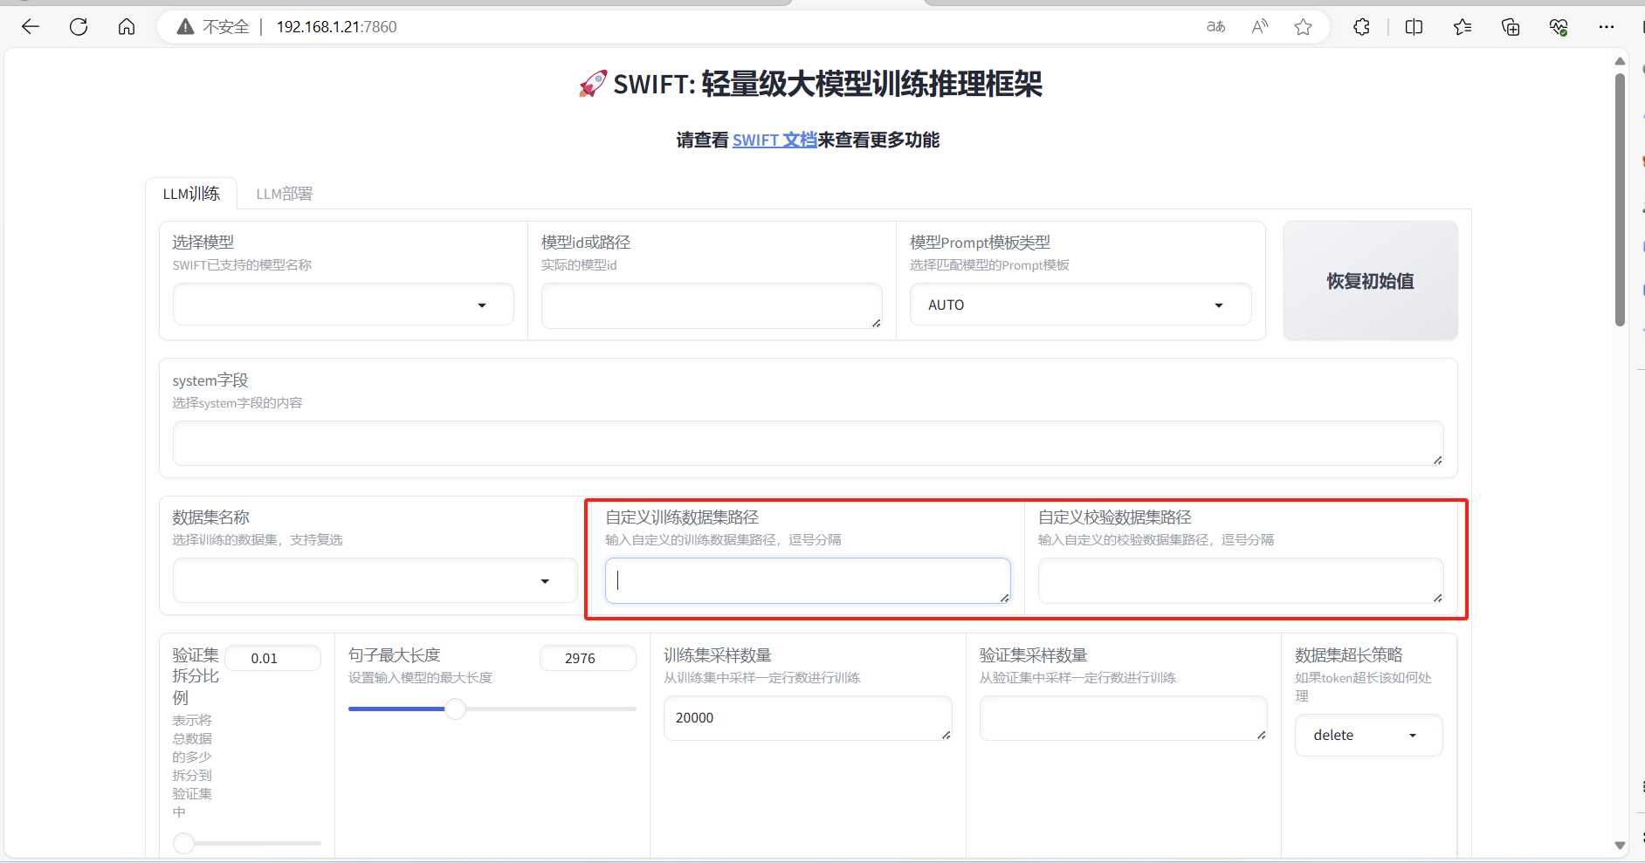Click the page vertical scrollbar thumb
The width and height of the screenshot is (1645, 863).
[1620, 200]
